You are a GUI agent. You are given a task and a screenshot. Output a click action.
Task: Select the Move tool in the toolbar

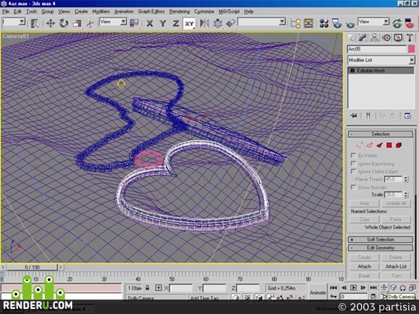pos(51,23)
